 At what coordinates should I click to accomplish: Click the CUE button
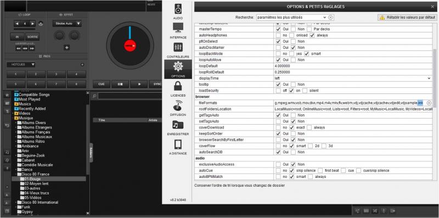pos(102,84)
